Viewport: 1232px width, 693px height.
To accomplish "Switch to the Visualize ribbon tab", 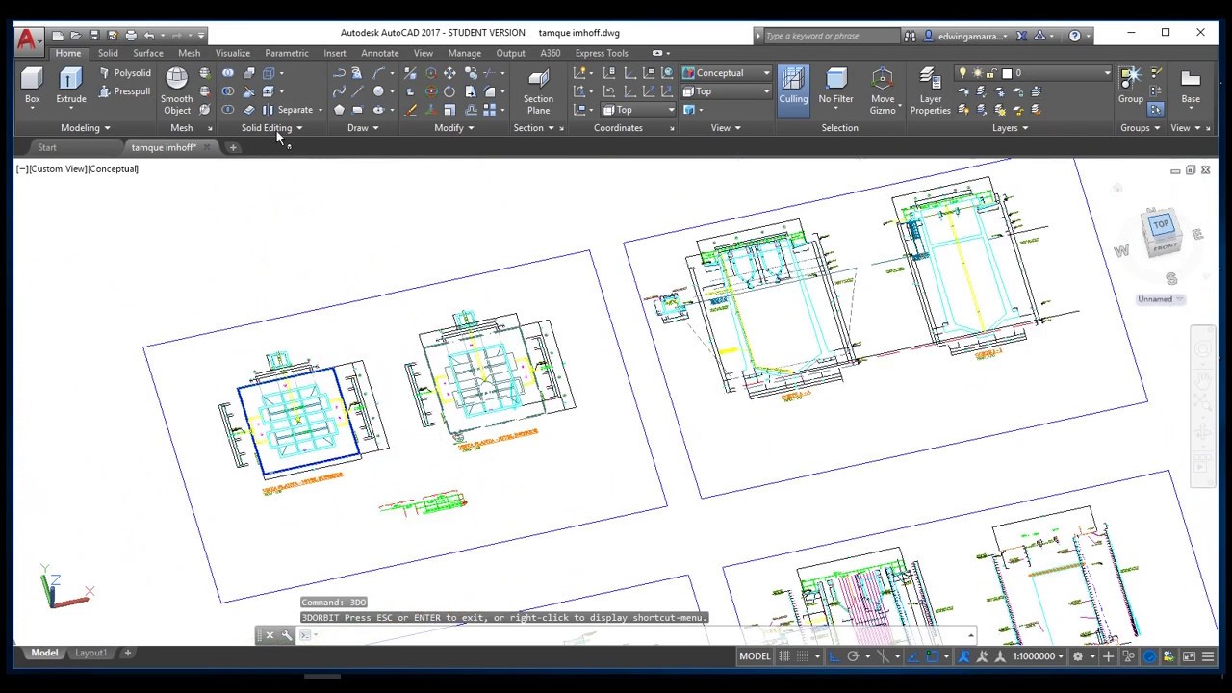I will (232, 53).
